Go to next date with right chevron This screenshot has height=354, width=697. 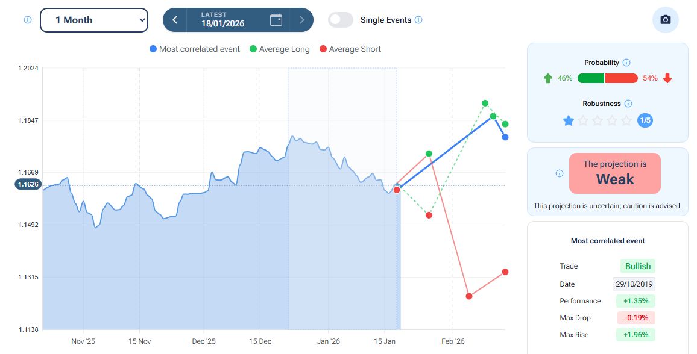coord(302,20)
